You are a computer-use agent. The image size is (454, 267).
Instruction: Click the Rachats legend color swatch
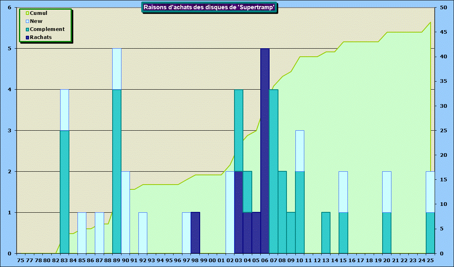point(27,37)
